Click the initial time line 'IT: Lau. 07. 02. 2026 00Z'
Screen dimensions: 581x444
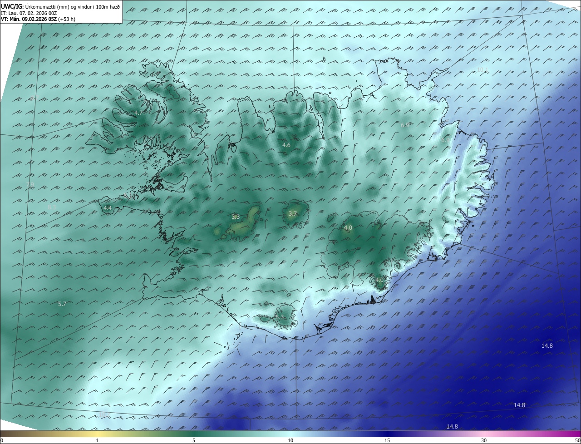click(29, 13)
